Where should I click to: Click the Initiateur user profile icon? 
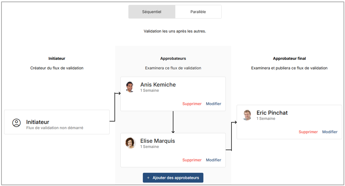pos(16,123)
